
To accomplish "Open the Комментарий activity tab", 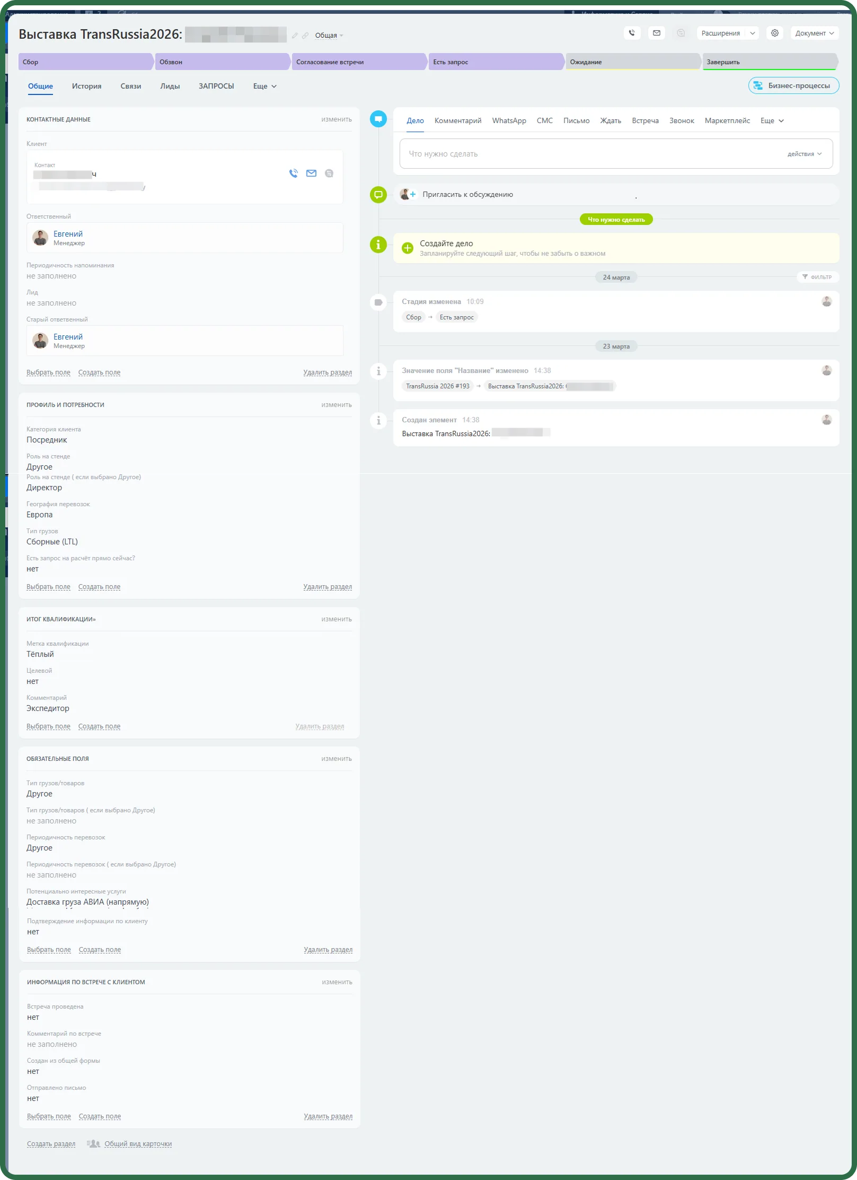I will (x=458, y=120).
